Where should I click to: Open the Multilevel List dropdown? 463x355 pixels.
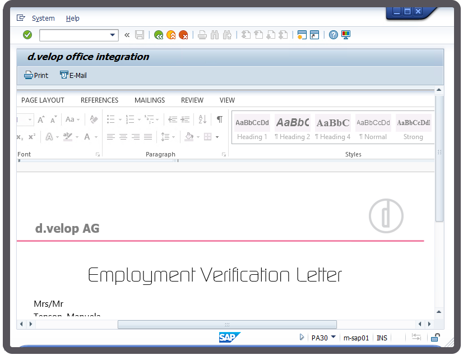coord(158,119)
